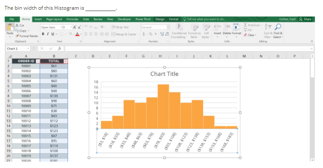The image size is (323, 168).
Task: Click the formula bar input
Action: [187, 49]
